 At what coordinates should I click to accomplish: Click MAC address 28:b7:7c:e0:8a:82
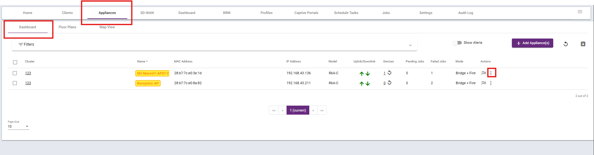point(188,83)
